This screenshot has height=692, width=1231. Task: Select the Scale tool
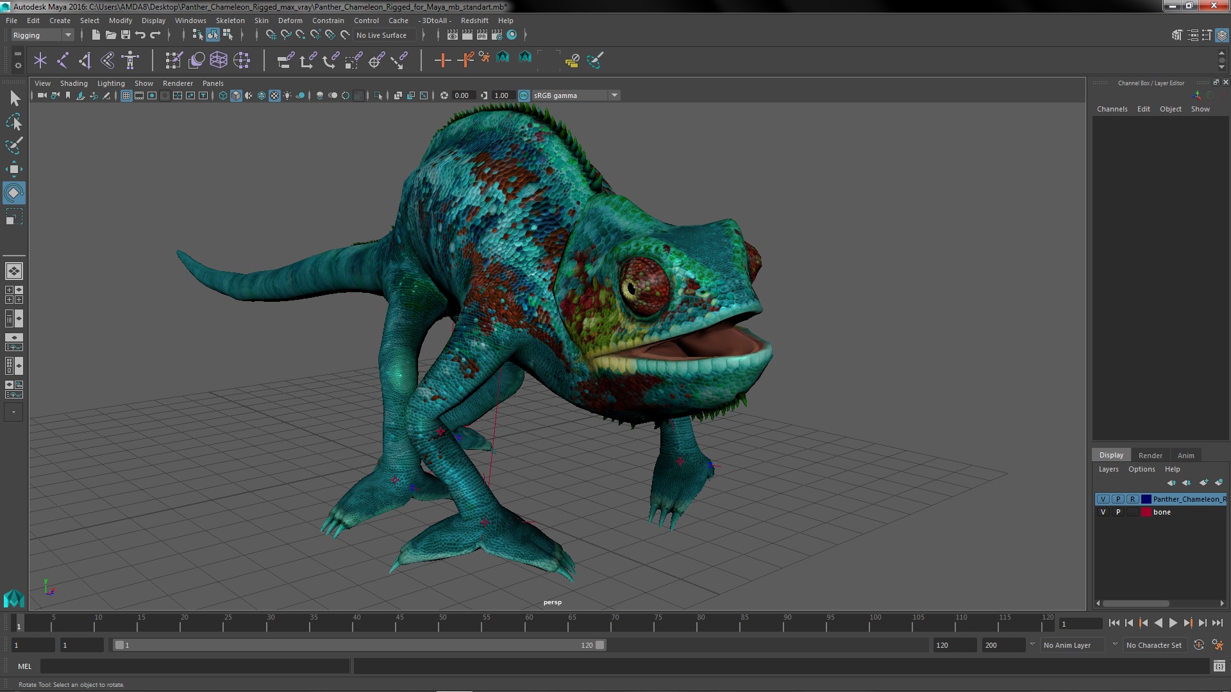[14, 217]
